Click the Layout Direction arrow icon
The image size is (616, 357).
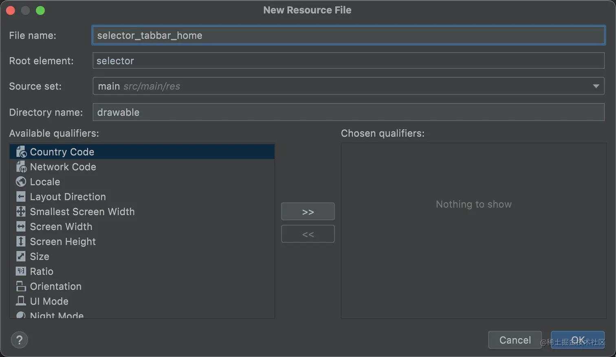pos(21,197)
